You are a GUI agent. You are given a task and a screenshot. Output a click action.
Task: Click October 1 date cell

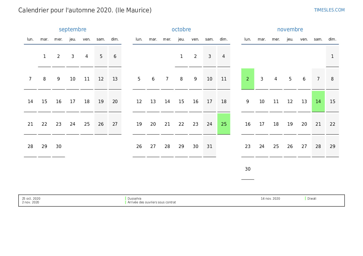(x=181, y=56)
